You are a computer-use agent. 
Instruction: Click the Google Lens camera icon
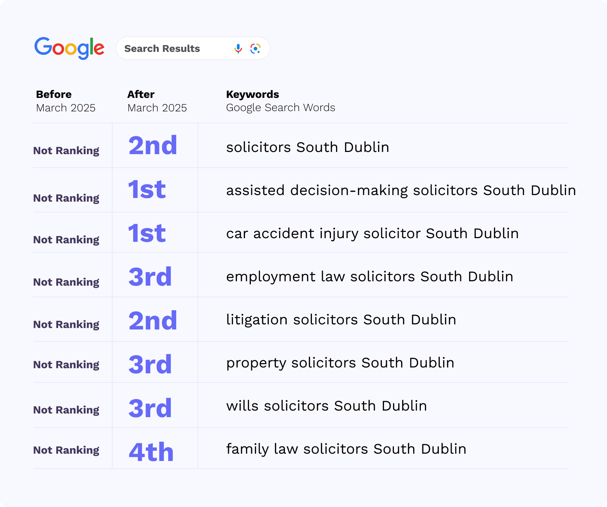pos(255,49)
